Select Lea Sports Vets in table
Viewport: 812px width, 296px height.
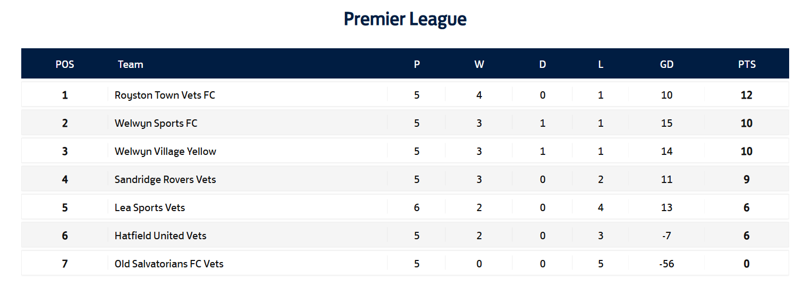150,208
